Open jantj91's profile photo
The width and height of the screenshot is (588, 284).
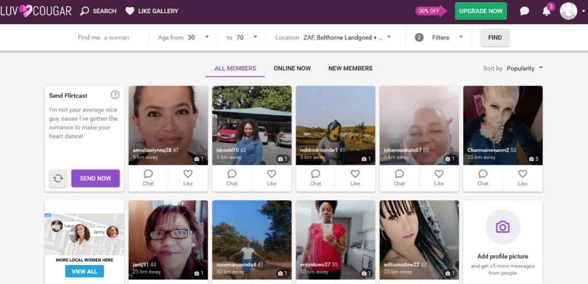pyautogui.click(x=168, y=240)
